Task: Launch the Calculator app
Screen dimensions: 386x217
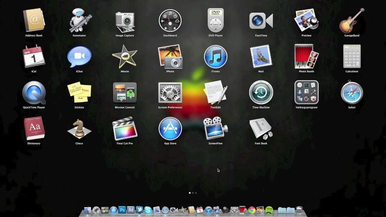Action: 352,56
